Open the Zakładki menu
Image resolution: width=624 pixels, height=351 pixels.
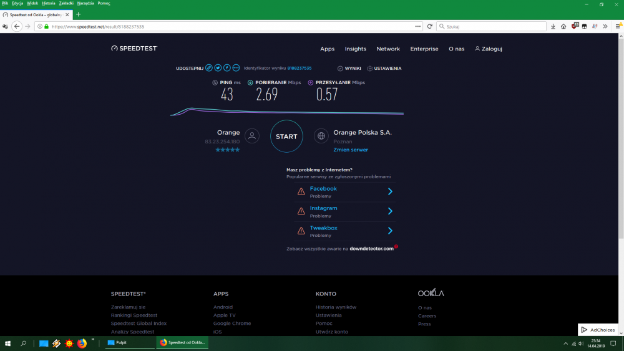click(x=66, y=3)
